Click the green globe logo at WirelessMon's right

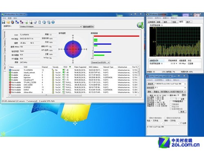(140, 25)
